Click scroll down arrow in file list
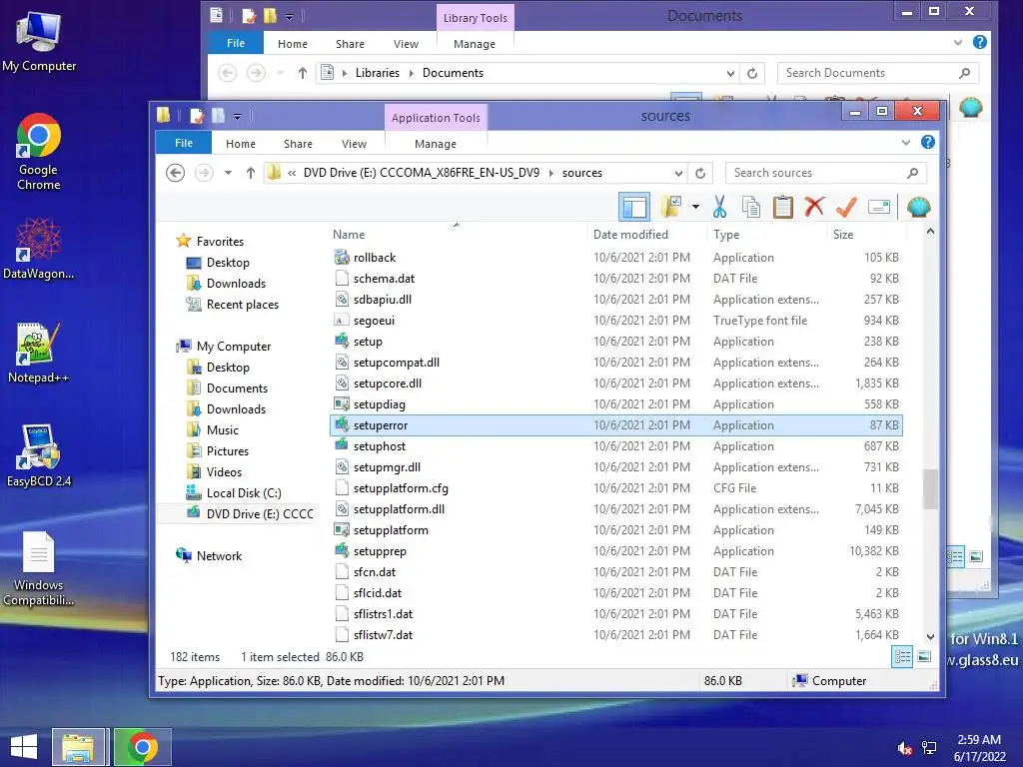This screenshot has height=767, width=1023. [930, 636]
